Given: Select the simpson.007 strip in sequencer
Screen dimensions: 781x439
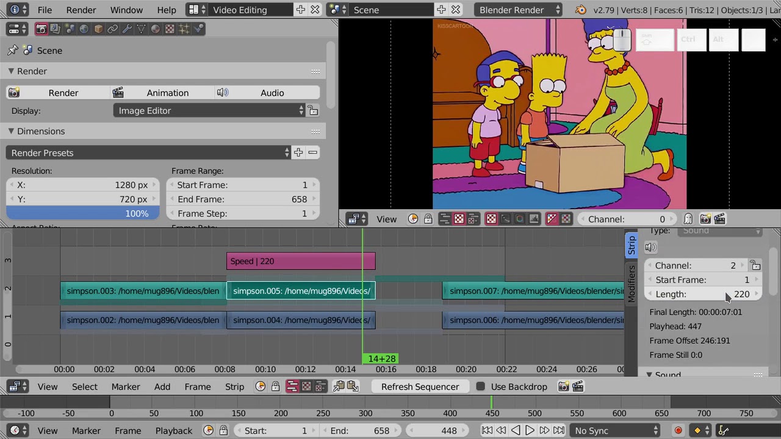Looking at the screenshot, I should [x=533, y=291].
